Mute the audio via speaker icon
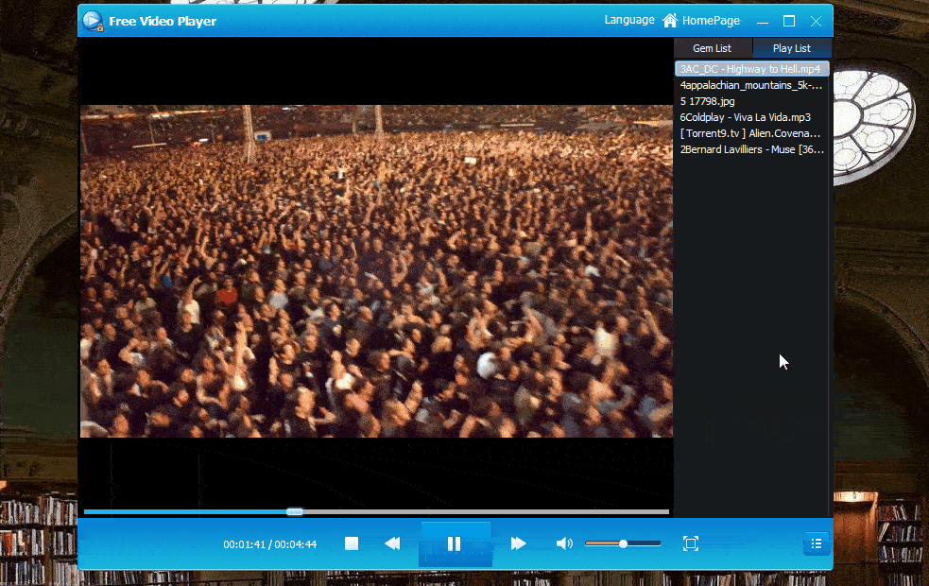Viewport: 929px width, 586px height. pos(564,543)
